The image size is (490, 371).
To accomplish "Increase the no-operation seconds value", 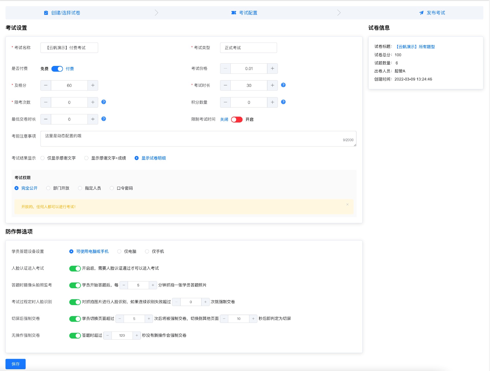I will click(x=137, y=335).
